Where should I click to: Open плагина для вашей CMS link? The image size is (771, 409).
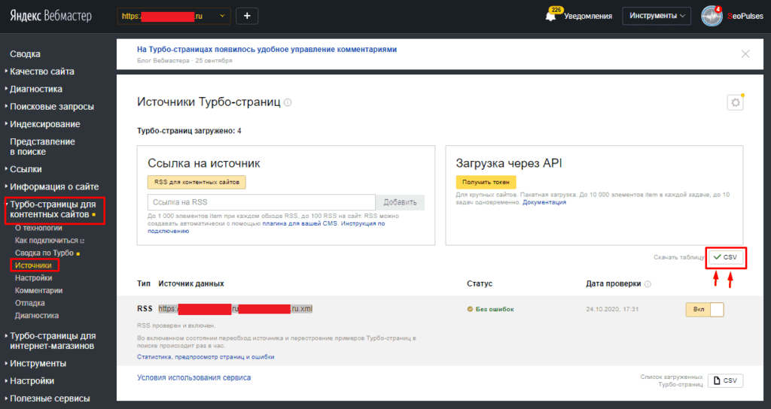coord(300,223)
